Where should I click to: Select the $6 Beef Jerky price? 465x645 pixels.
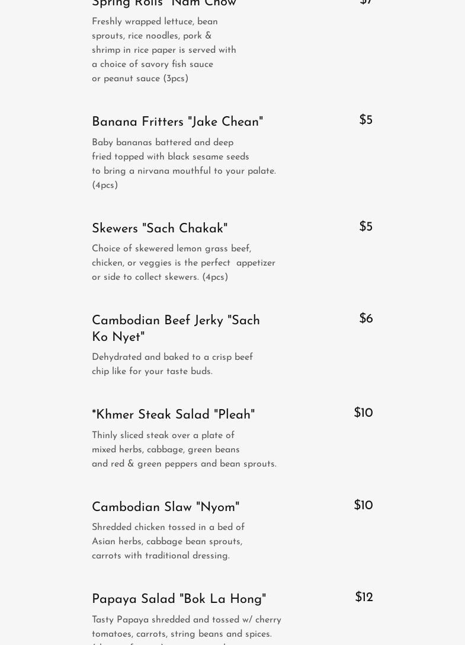[x=365, y=319]
